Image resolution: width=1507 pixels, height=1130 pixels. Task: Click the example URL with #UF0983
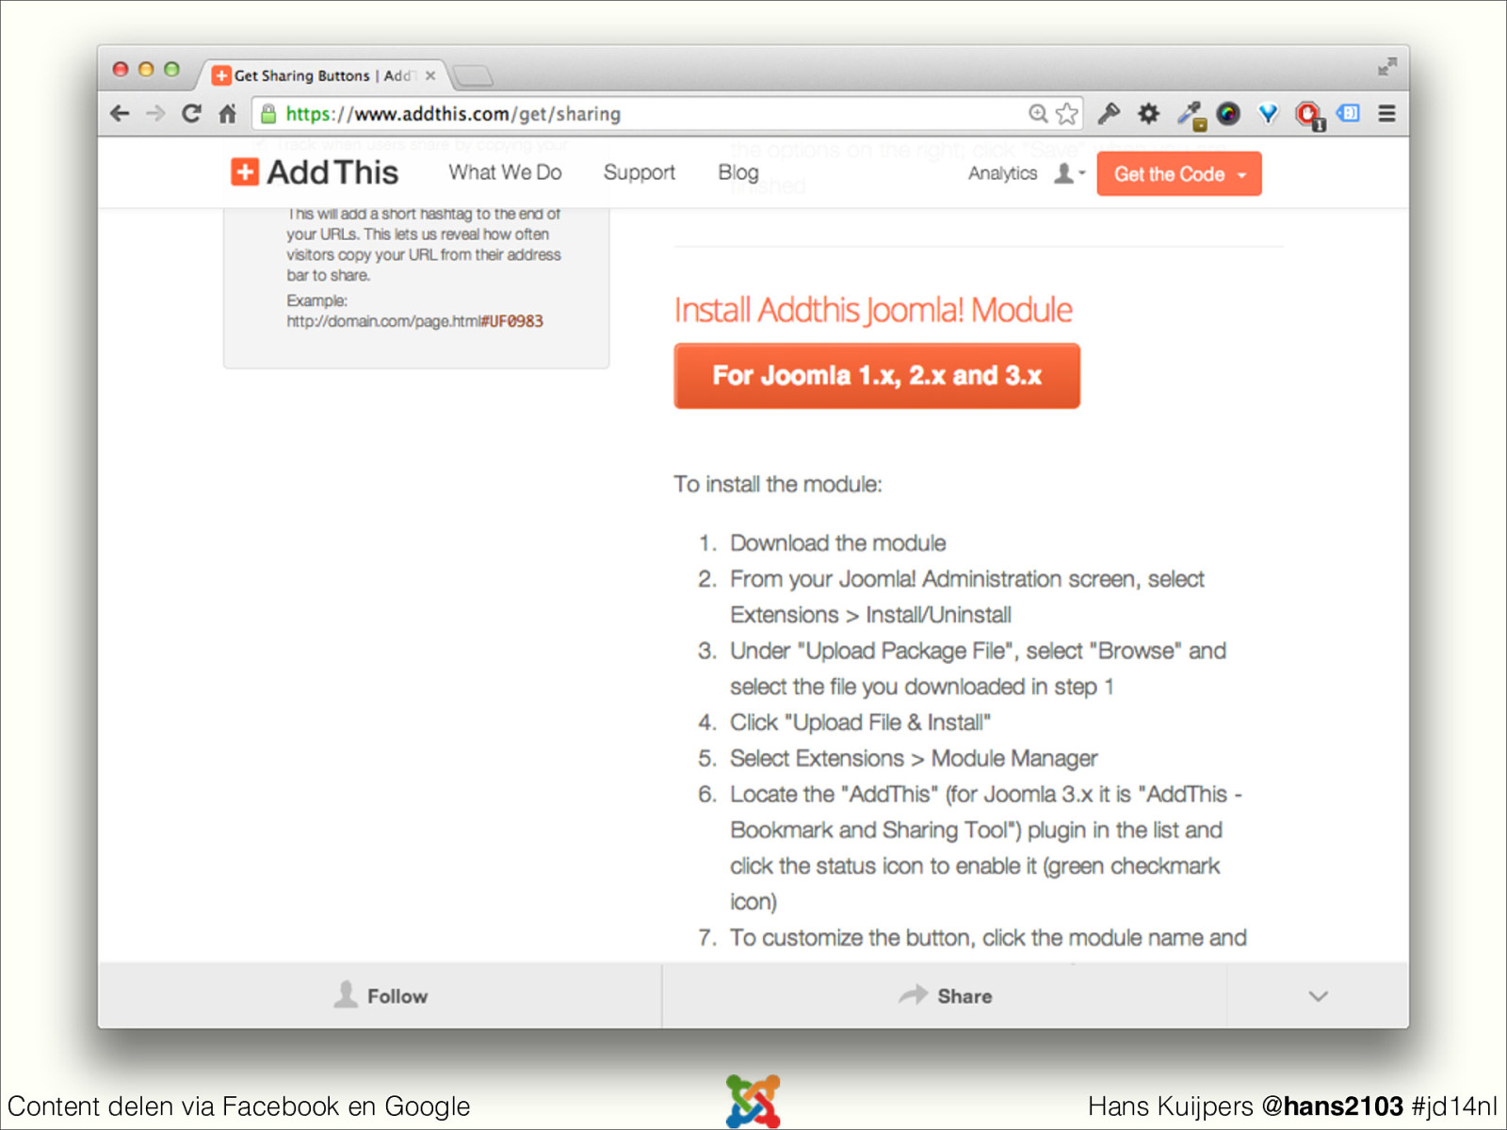pyautogui.click(x=415, y=321)
